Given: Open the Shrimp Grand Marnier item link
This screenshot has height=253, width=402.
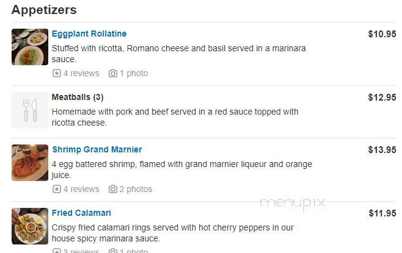Looking at the screenshot, I should click(x=97, y=149).
